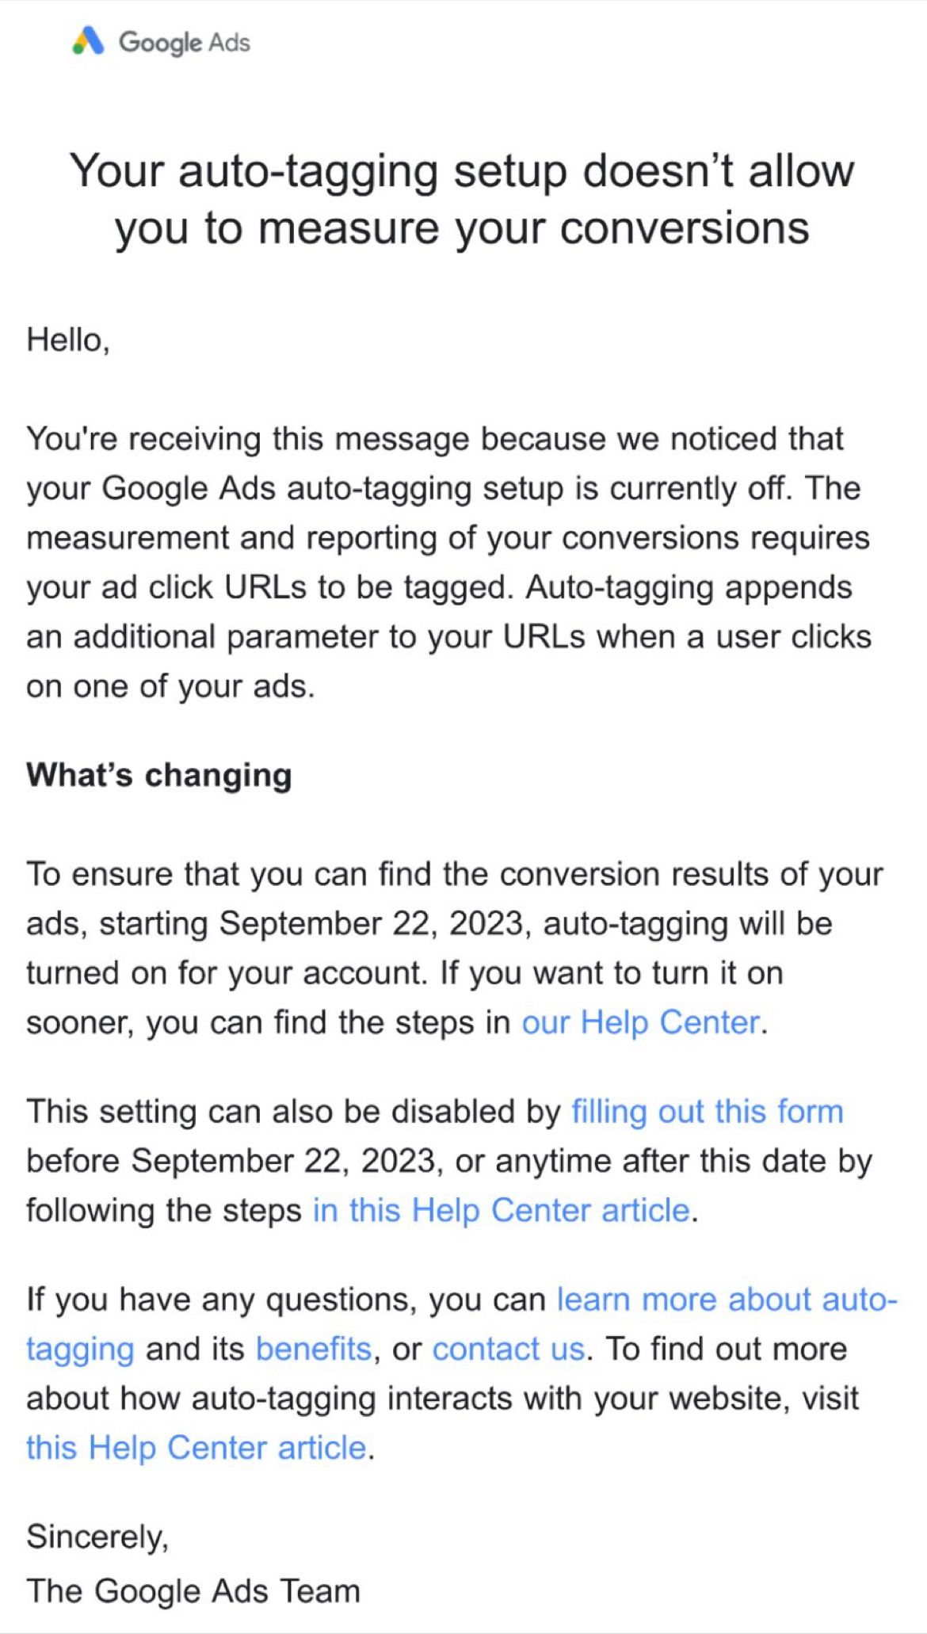The image size is (927, 1634).
Task: Open 'learn more about auto-tagging' link
Action: pyautogui.click(x=726, y=1300)
